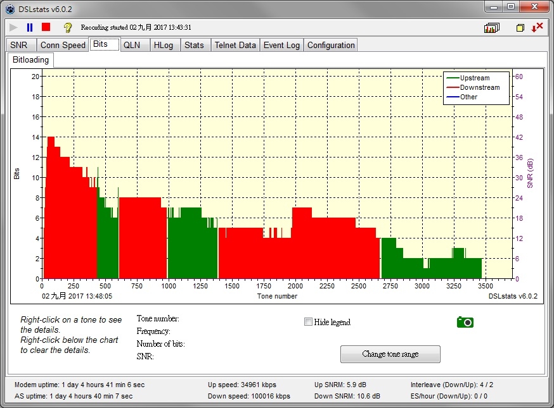Click the 'AS uptime' status entry

pyautogui.click(x=74, y=396)
